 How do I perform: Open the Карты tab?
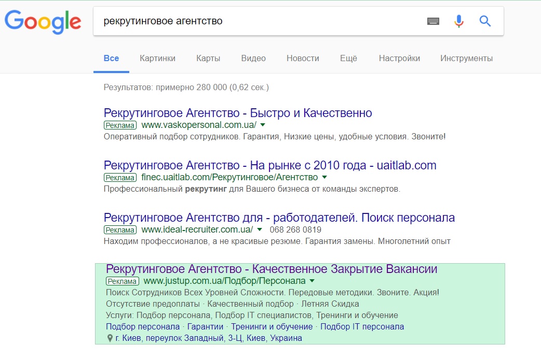(x=208, y=58)
